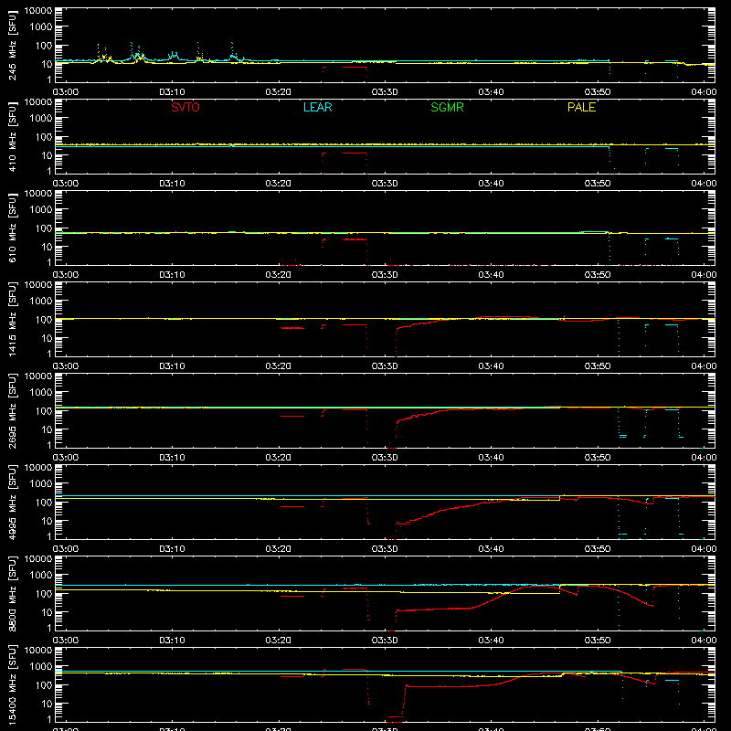
Task: Click the cyan LEAR station legend label
Action: [317, 107]
